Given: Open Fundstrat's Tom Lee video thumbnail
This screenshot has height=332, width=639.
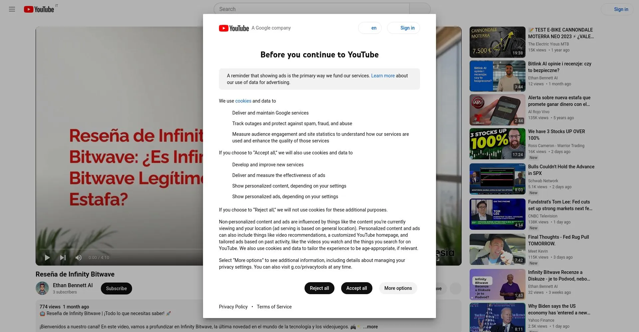Looking at the screenshot, I should pos(497,214).
